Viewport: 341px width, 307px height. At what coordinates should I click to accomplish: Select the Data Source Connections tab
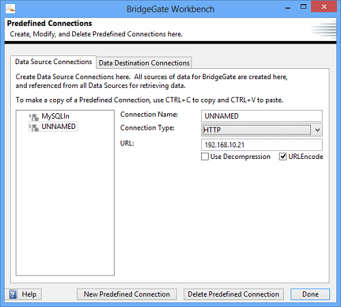click(53, 62)
